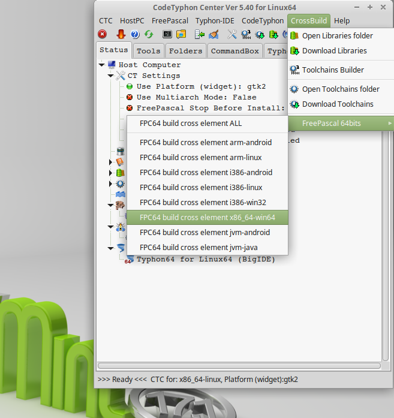394x418 pixels.
Task: Select FPC64 build cross element jvm-android
Action: 207,233
